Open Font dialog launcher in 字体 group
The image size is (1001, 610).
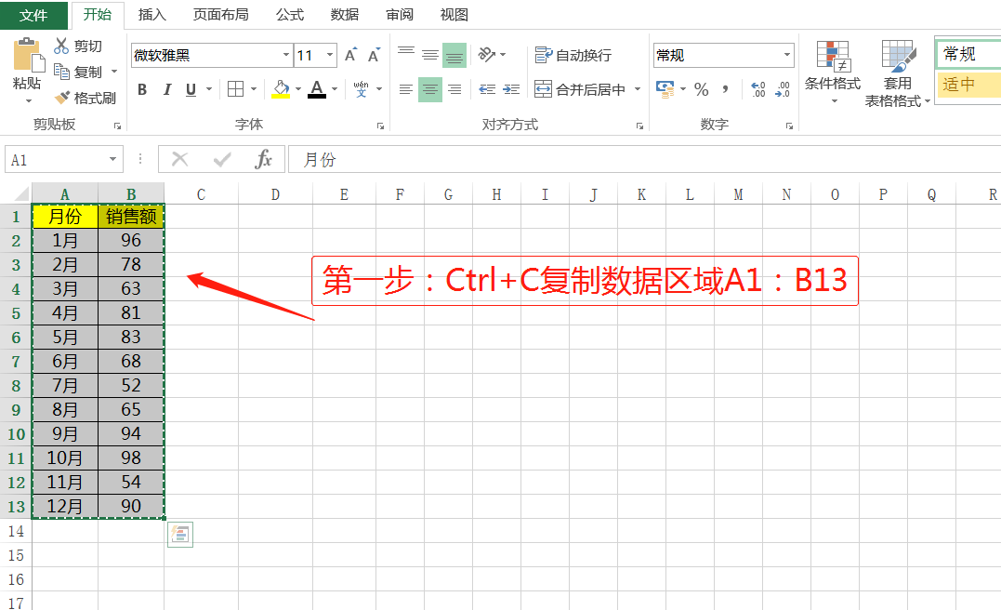pyautogui.click(x=380, y=126)
